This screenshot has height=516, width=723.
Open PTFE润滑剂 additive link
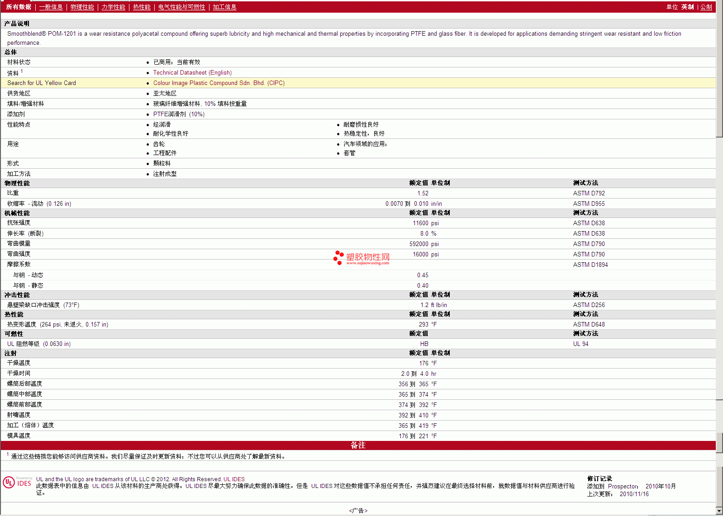179,114
